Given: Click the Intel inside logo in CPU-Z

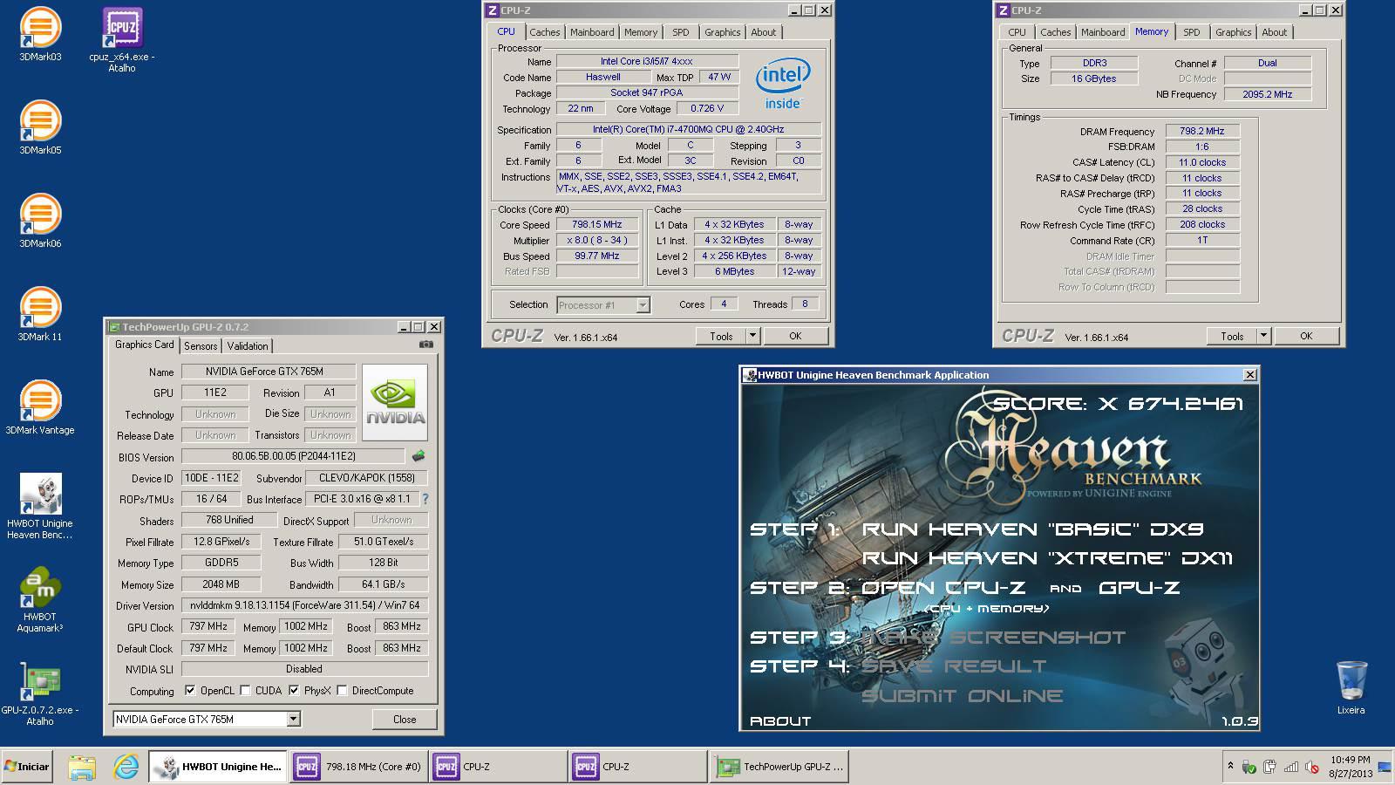Looking at the screenshot, I should [x=783, y=84].
